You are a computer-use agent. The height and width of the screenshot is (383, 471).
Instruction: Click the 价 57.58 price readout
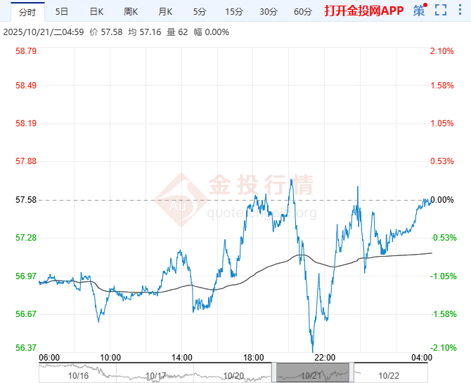tap(106, 32)
